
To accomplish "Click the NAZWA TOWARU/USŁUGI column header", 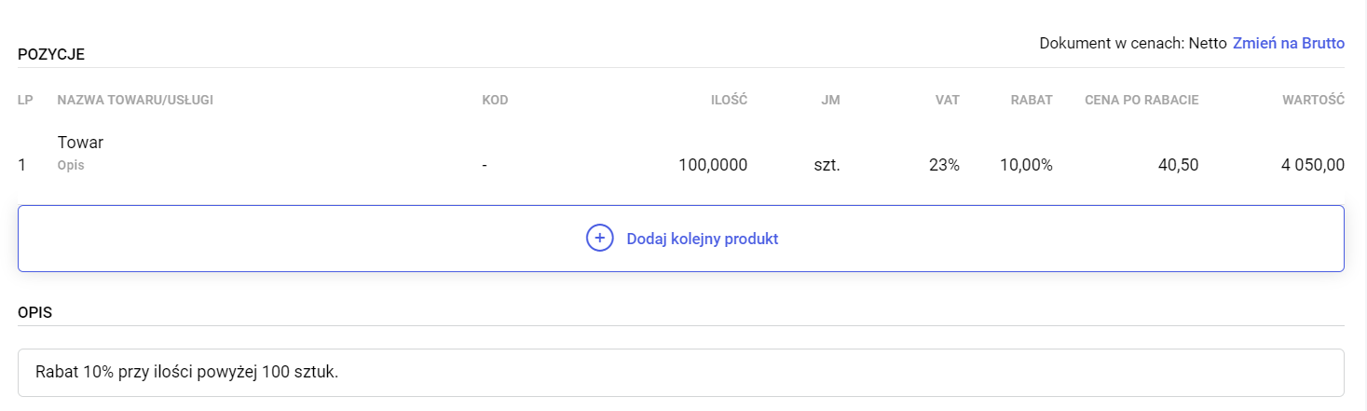I will [135, 100].
